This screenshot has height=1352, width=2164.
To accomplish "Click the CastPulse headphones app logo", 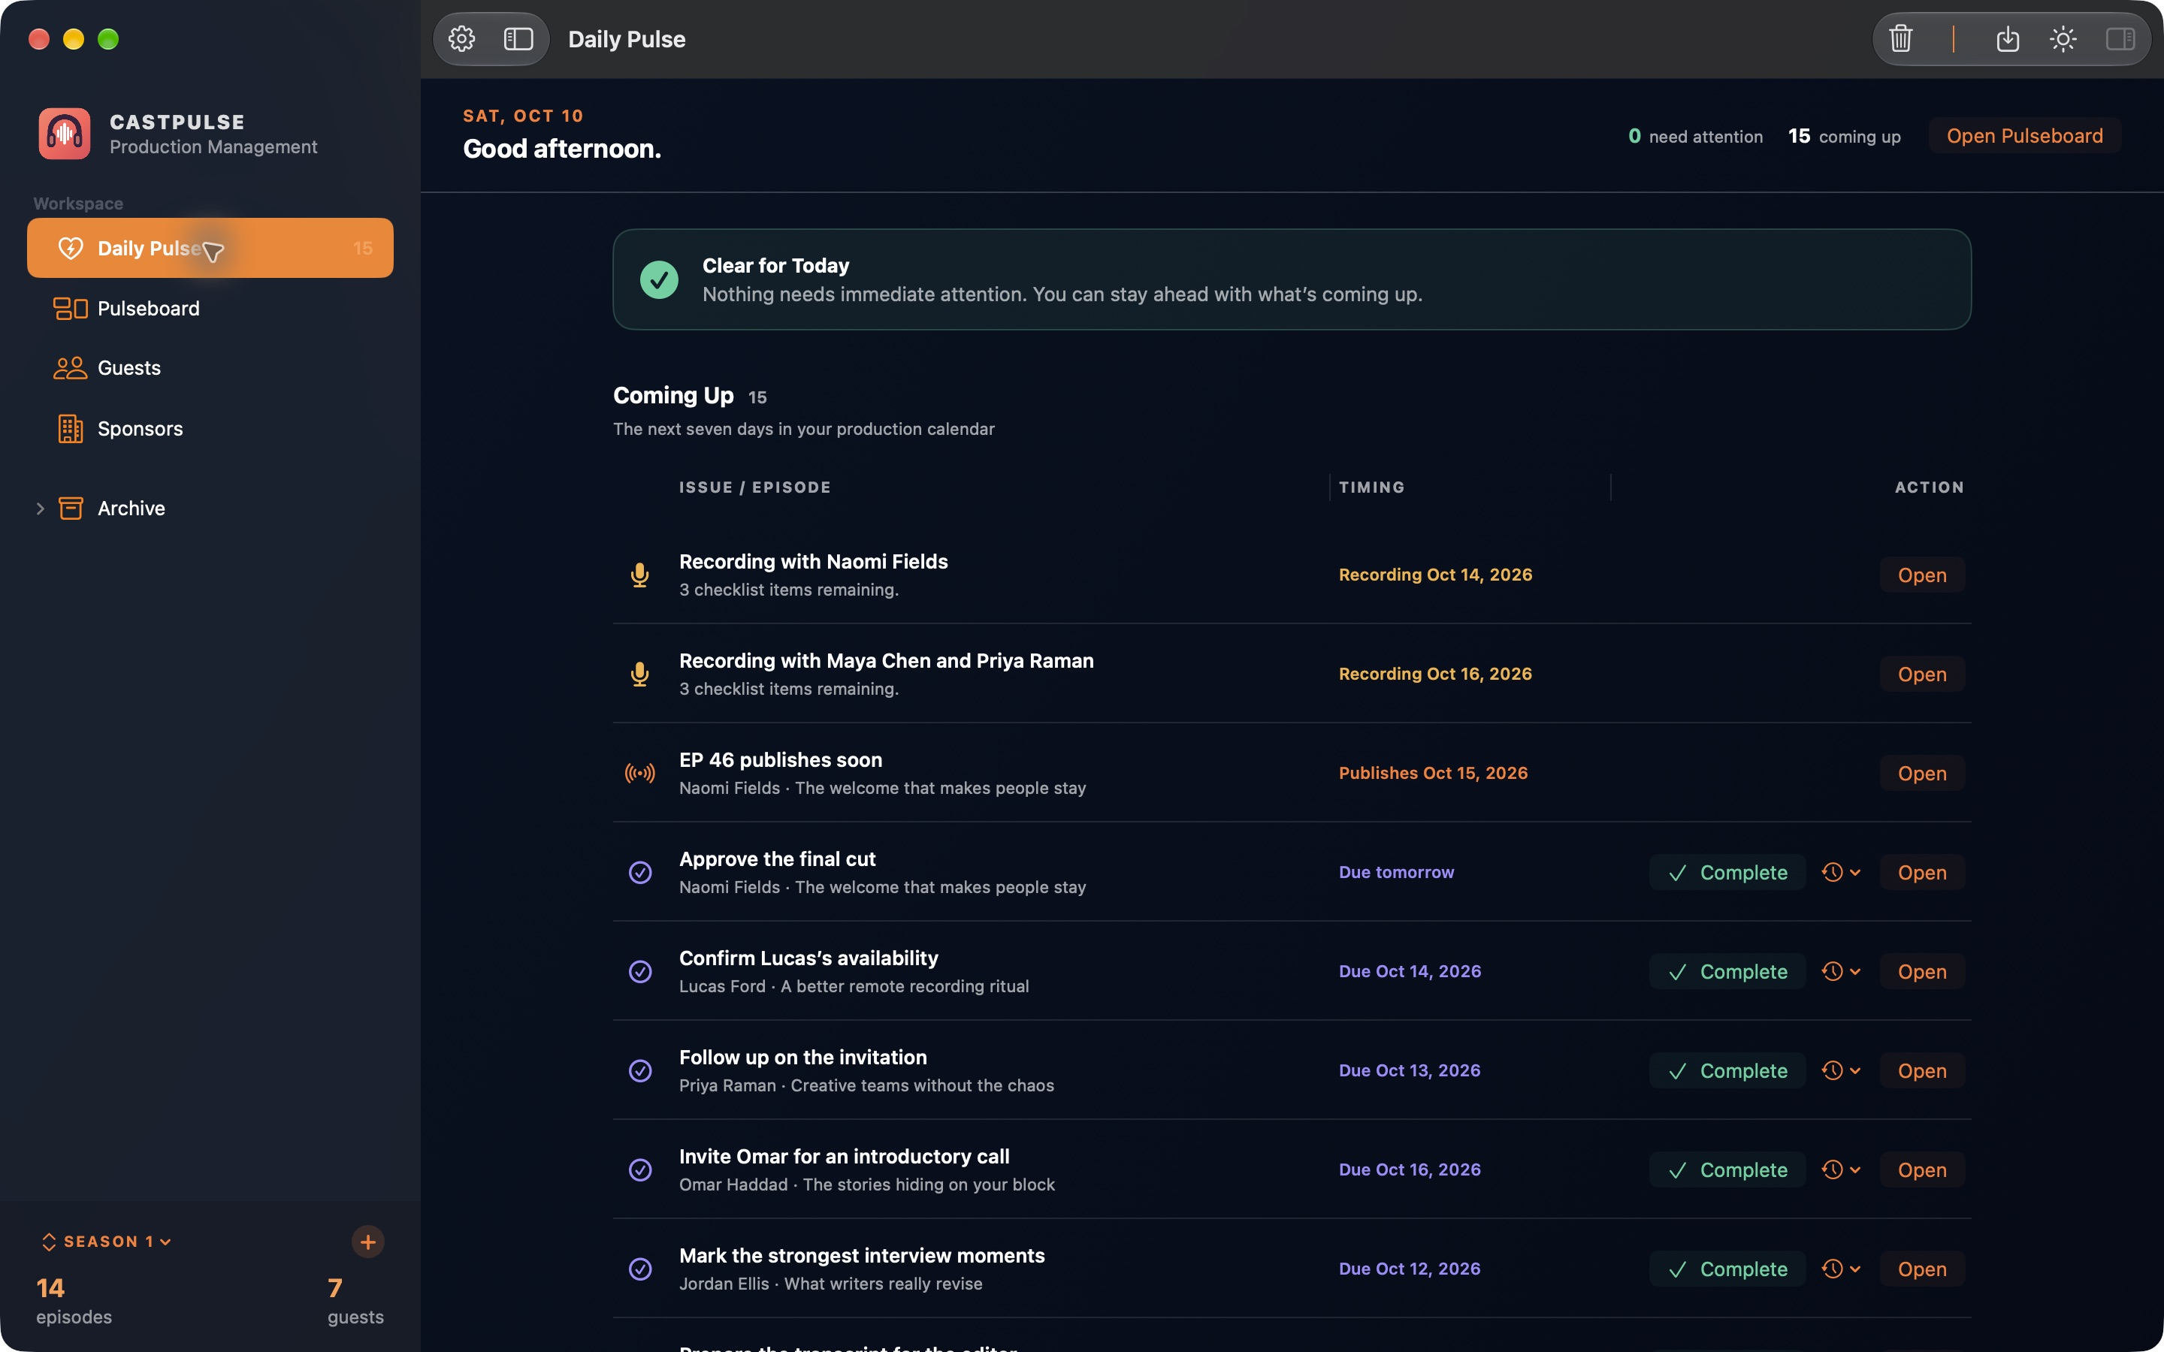I will (65, 134).
